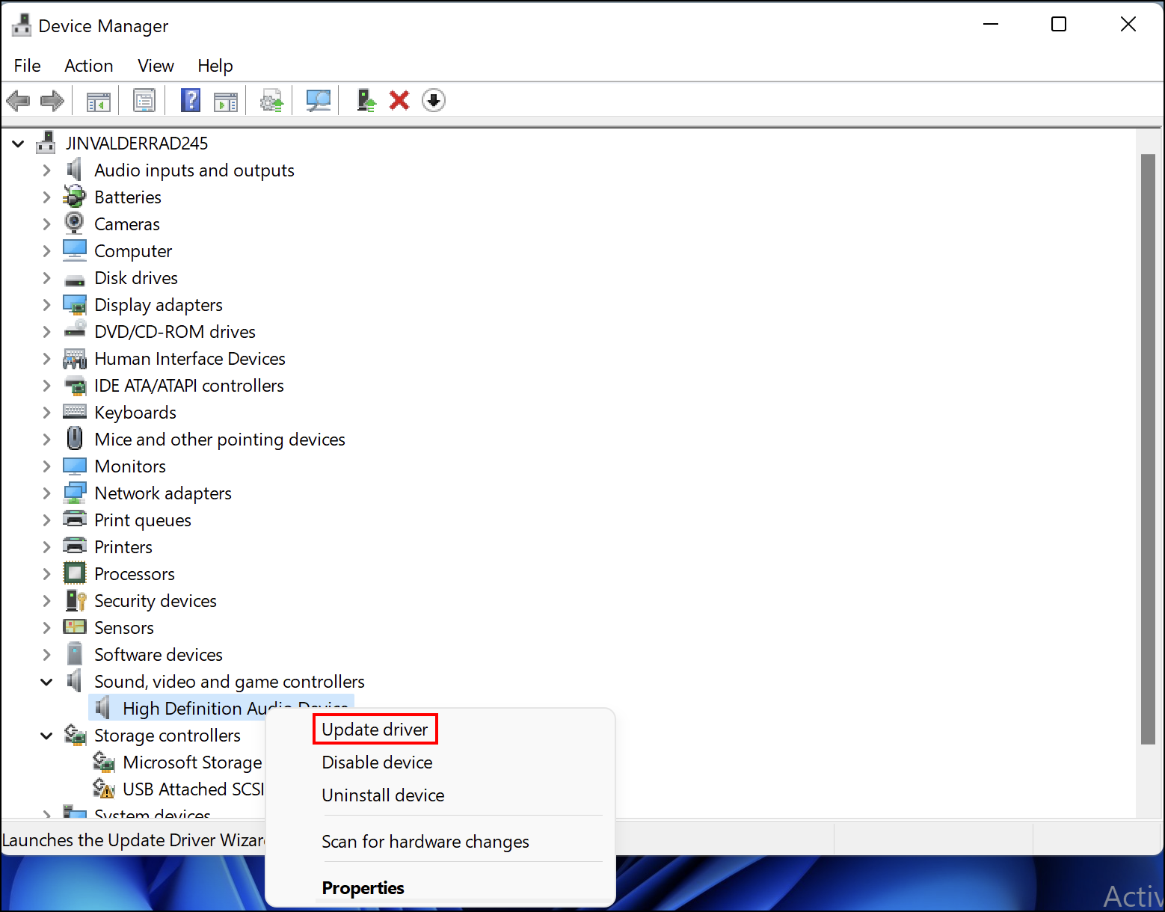
Task: Click the black down-arrow toolbar icon
Action: pos(434,100)
